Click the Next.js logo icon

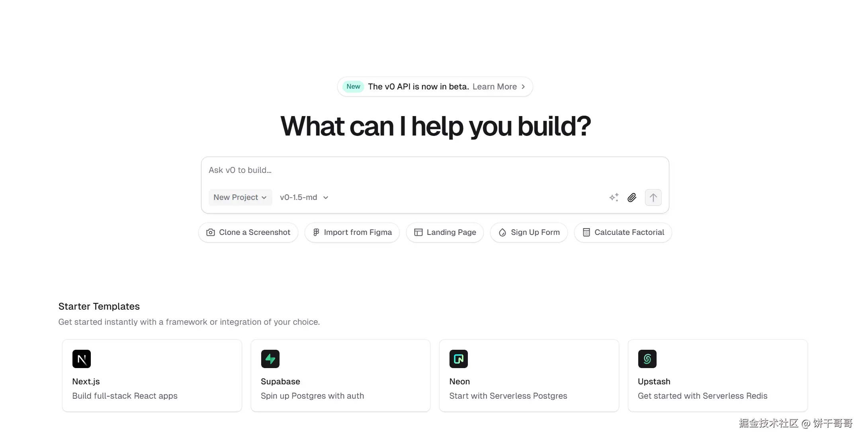pos(82,359)
